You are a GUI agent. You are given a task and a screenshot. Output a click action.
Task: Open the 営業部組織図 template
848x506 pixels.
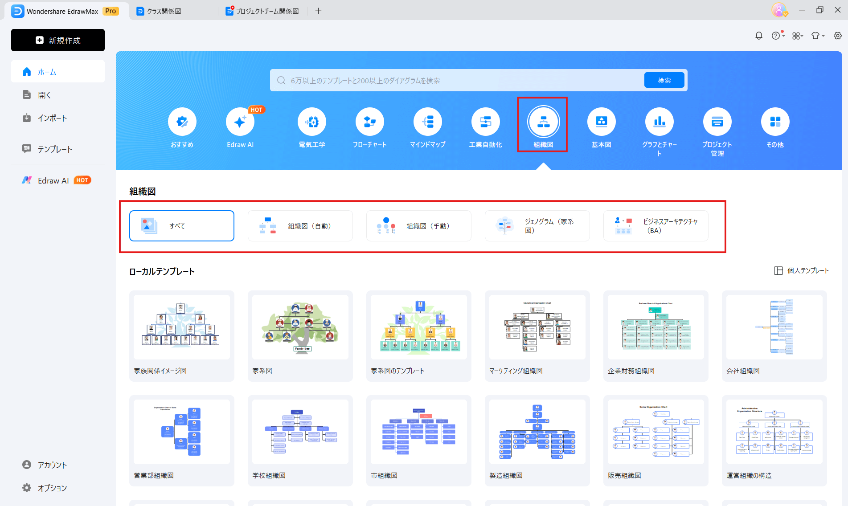coord(182,441)
